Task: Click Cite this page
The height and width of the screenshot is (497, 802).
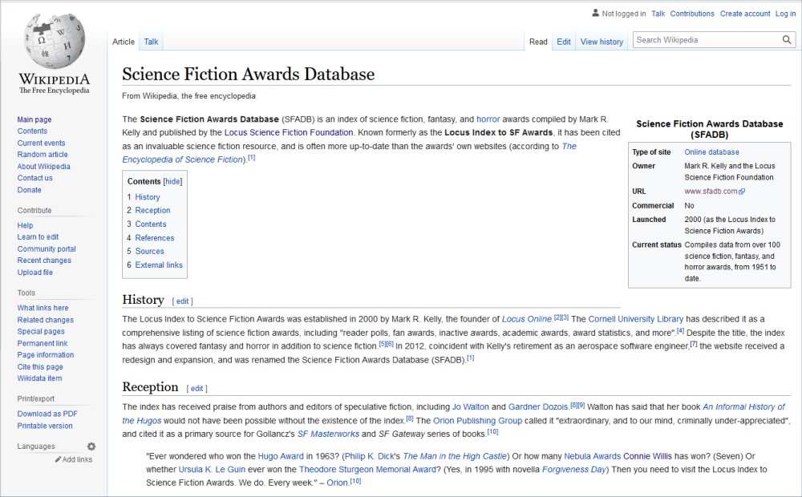Action: [x=40, y=367]
